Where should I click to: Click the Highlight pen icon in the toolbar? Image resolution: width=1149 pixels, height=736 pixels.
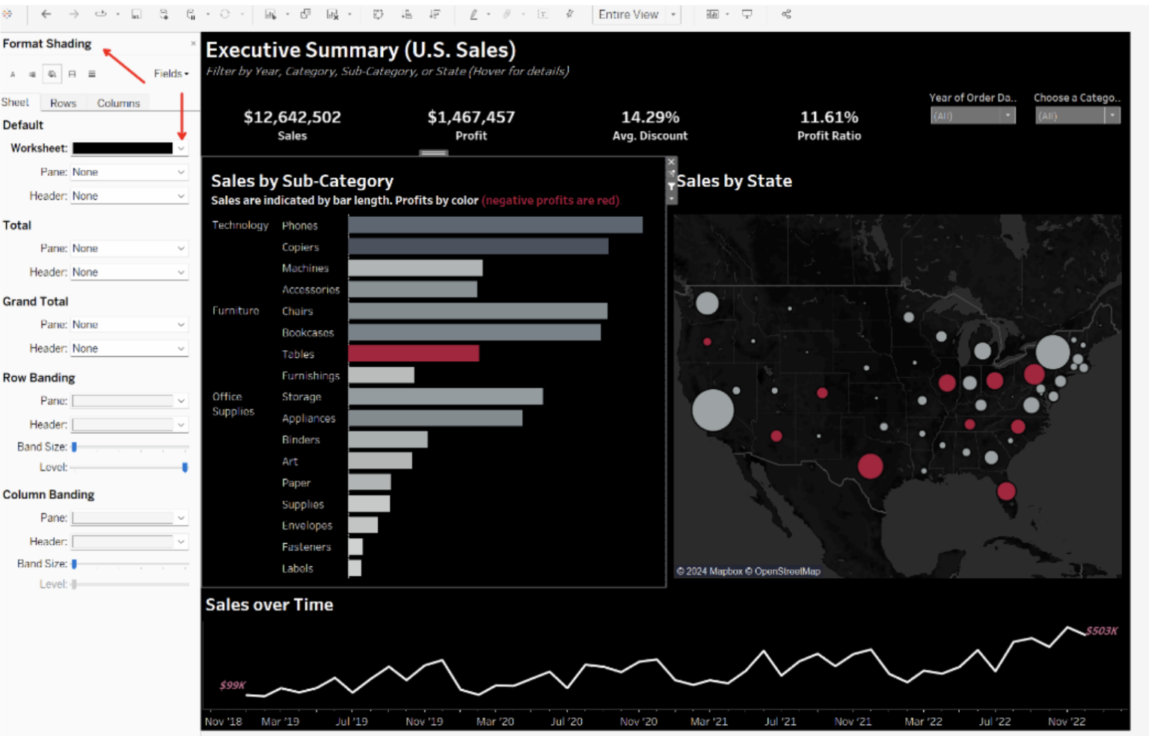(474, 13)
